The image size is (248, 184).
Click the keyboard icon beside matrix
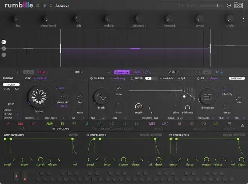coord(242,125)
